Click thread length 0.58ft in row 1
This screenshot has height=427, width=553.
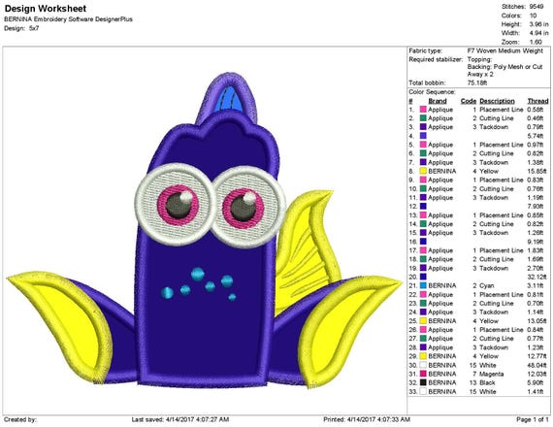click(x=535, y=110)
